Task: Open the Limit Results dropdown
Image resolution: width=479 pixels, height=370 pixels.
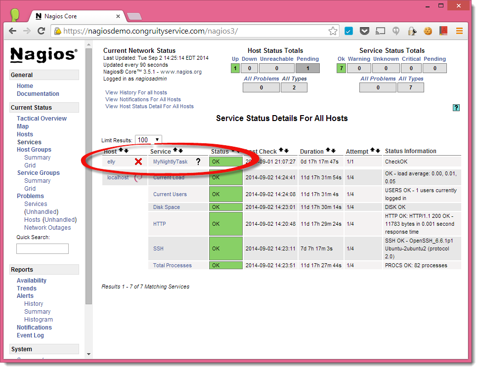Action: [x=148, y=140]
